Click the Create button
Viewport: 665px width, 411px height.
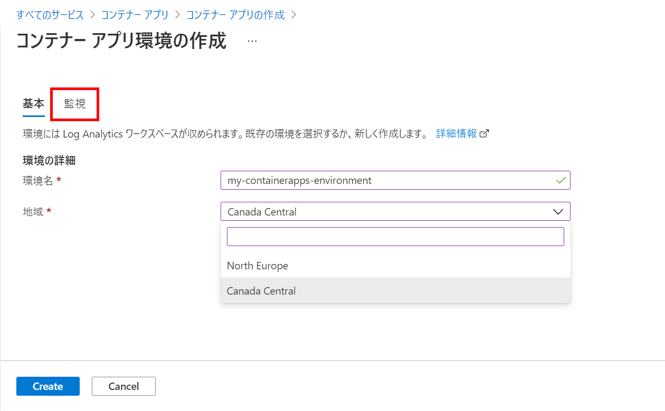(x=48, y=386)
